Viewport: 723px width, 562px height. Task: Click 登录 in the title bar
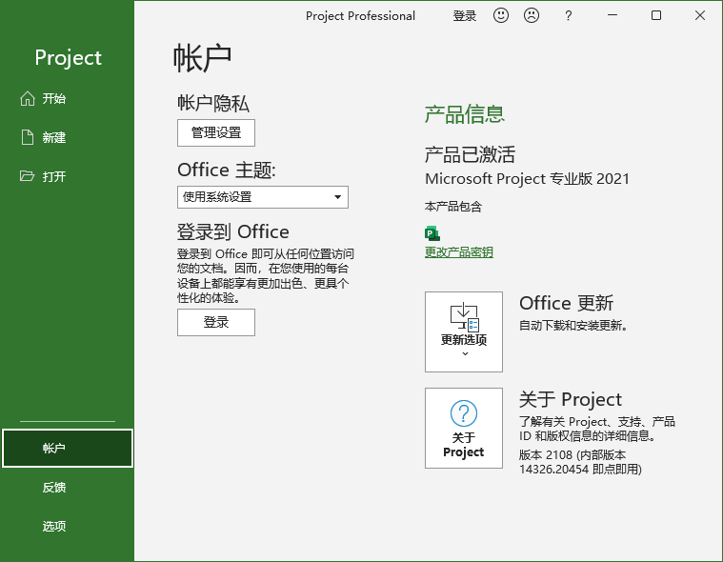[465, 15]
